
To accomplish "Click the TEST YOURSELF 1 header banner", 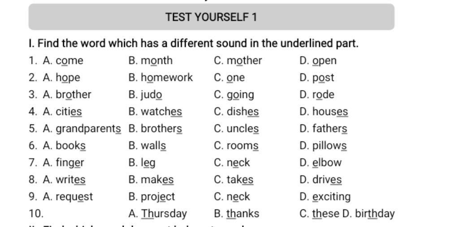I will (212, 17).
